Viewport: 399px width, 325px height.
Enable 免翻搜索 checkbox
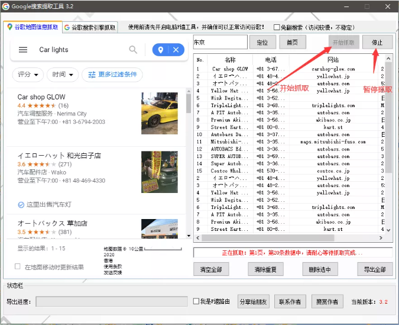point(277,27)
